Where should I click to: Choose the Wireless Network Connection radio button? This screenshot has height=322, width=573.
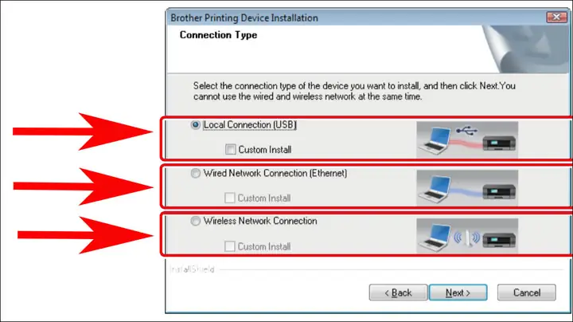pos(196,221)
